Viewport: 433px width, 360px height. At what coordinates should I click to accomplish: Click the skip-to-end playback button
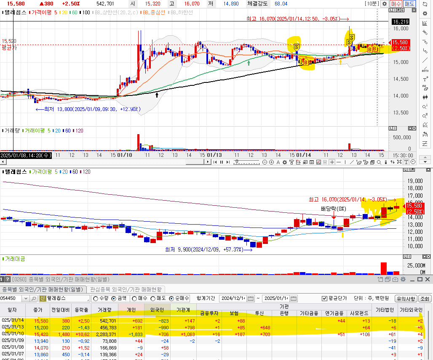(228, 162)
